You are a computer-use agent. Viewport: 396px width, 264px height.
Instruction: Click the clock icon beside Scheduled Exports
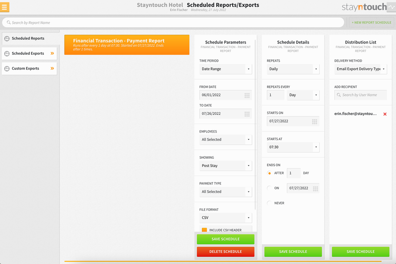[7, 53]
